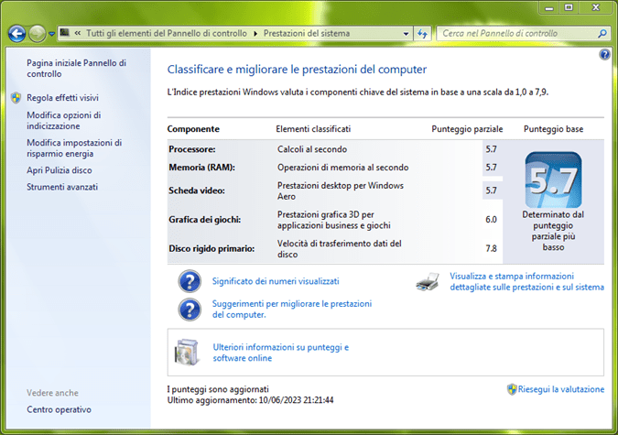The width and height of the screenshot is (618, 435).
Task: Click the control panel icon in address bar
Action: click(65, 33)
